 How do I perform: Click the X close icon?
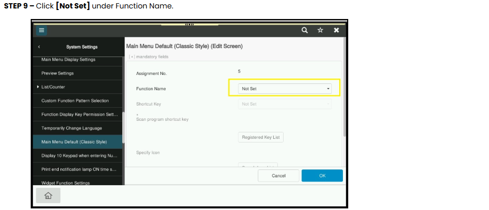tap(336, 30)
